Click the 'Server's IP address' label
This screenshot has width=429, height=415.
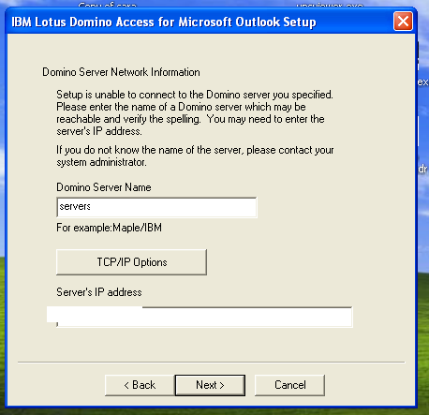pyautogui.click(x=99, y=292)
